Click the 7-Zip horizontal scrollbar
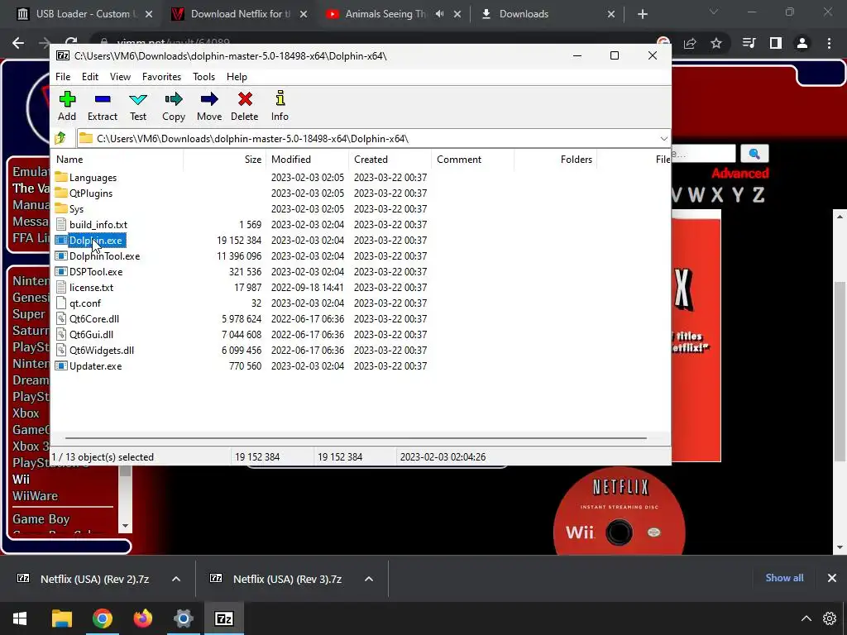Image resolution: width=847 pixels, height=635 pixels. tap(356, 438)
